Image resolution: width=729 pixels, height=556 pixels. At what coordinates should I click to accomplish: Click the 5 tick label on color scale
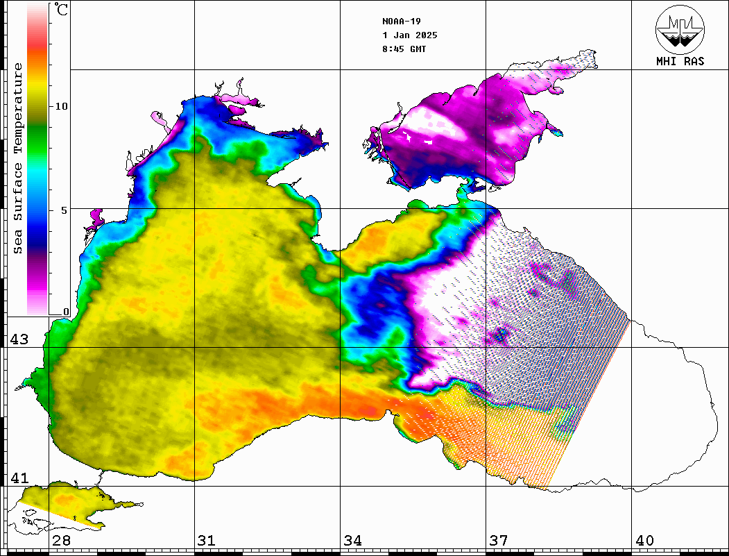click(65, 210)
